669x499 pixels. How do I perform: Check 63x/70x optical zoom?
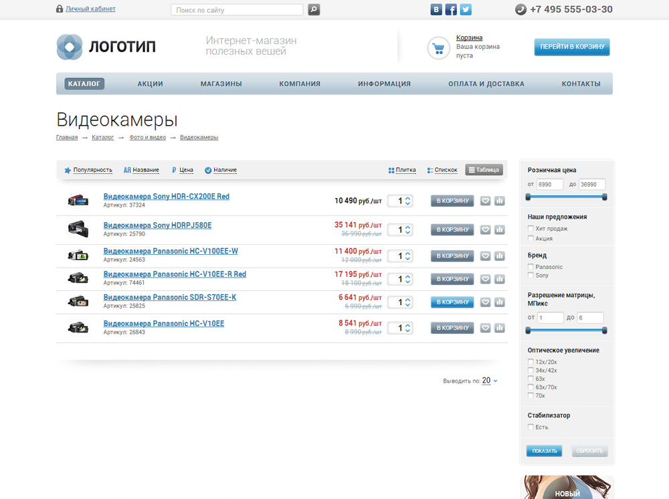point(531,387)
